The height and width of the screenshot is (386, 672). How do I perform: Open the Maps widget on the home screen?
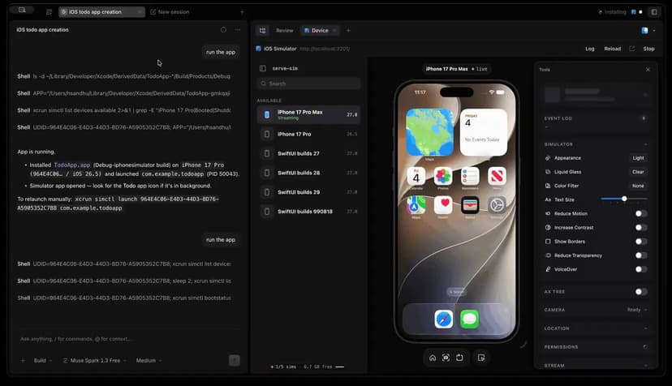[x=429, y=132]
